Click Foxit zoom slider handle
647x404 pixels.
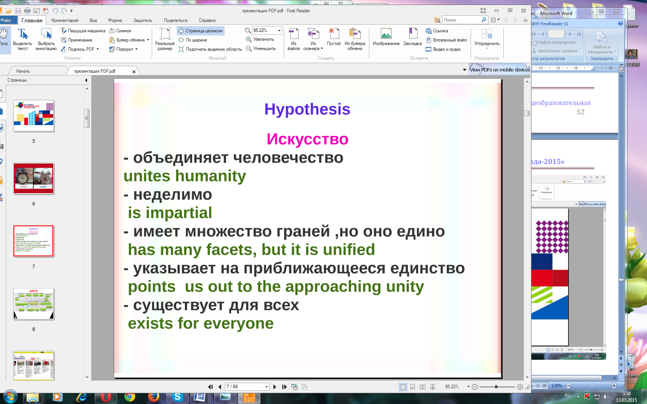pyautogui.click(x=496, y=387)
